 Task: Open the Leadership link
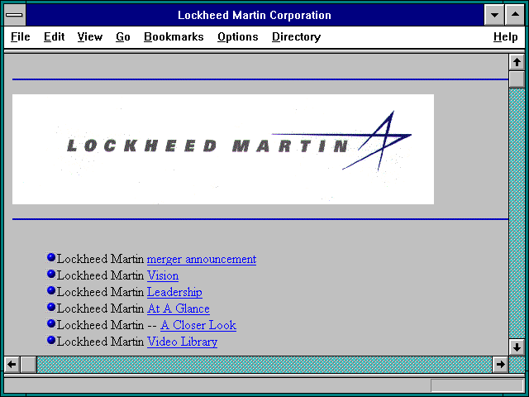coord(174,292)
